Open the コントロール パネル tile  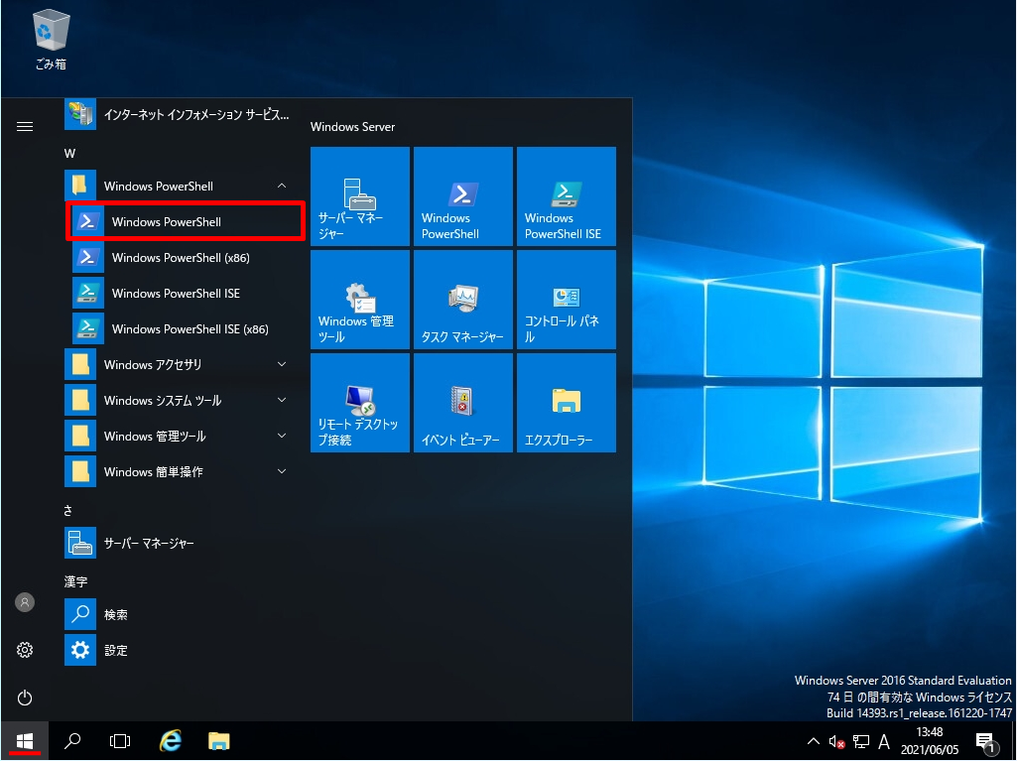point(567,300)
